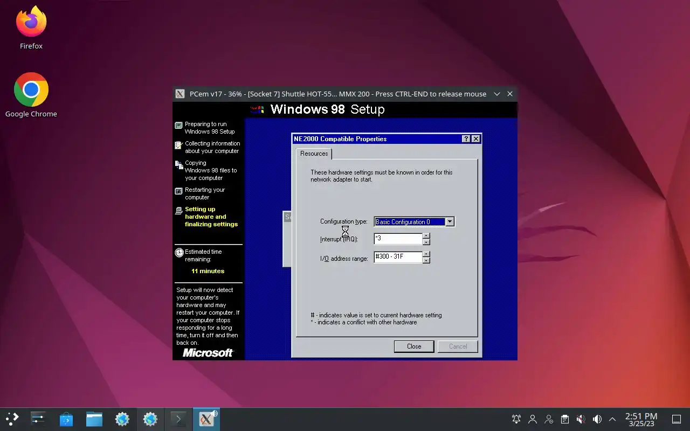The image size is (690, 431).
Task: Click the icon next to 'Preparing to run' step
Action: point(179,126)
